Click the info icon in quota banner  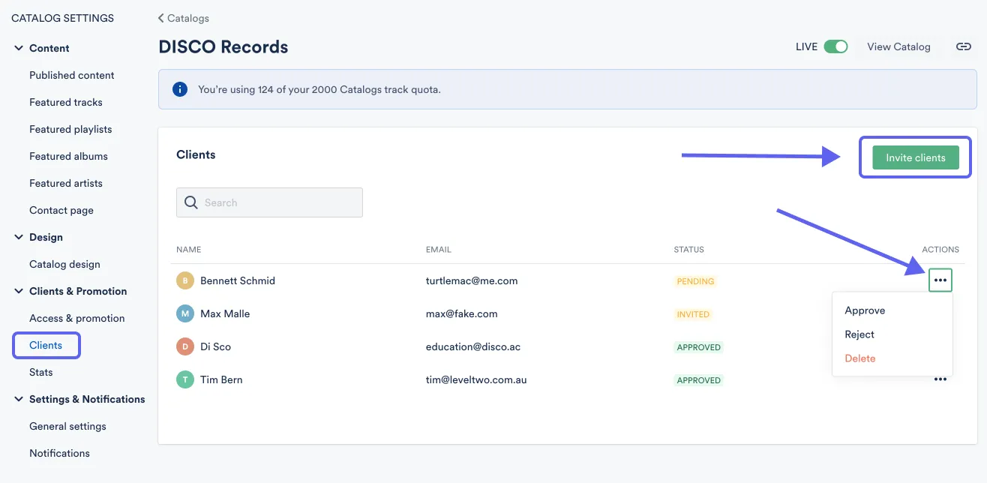[x=180, y=89]
